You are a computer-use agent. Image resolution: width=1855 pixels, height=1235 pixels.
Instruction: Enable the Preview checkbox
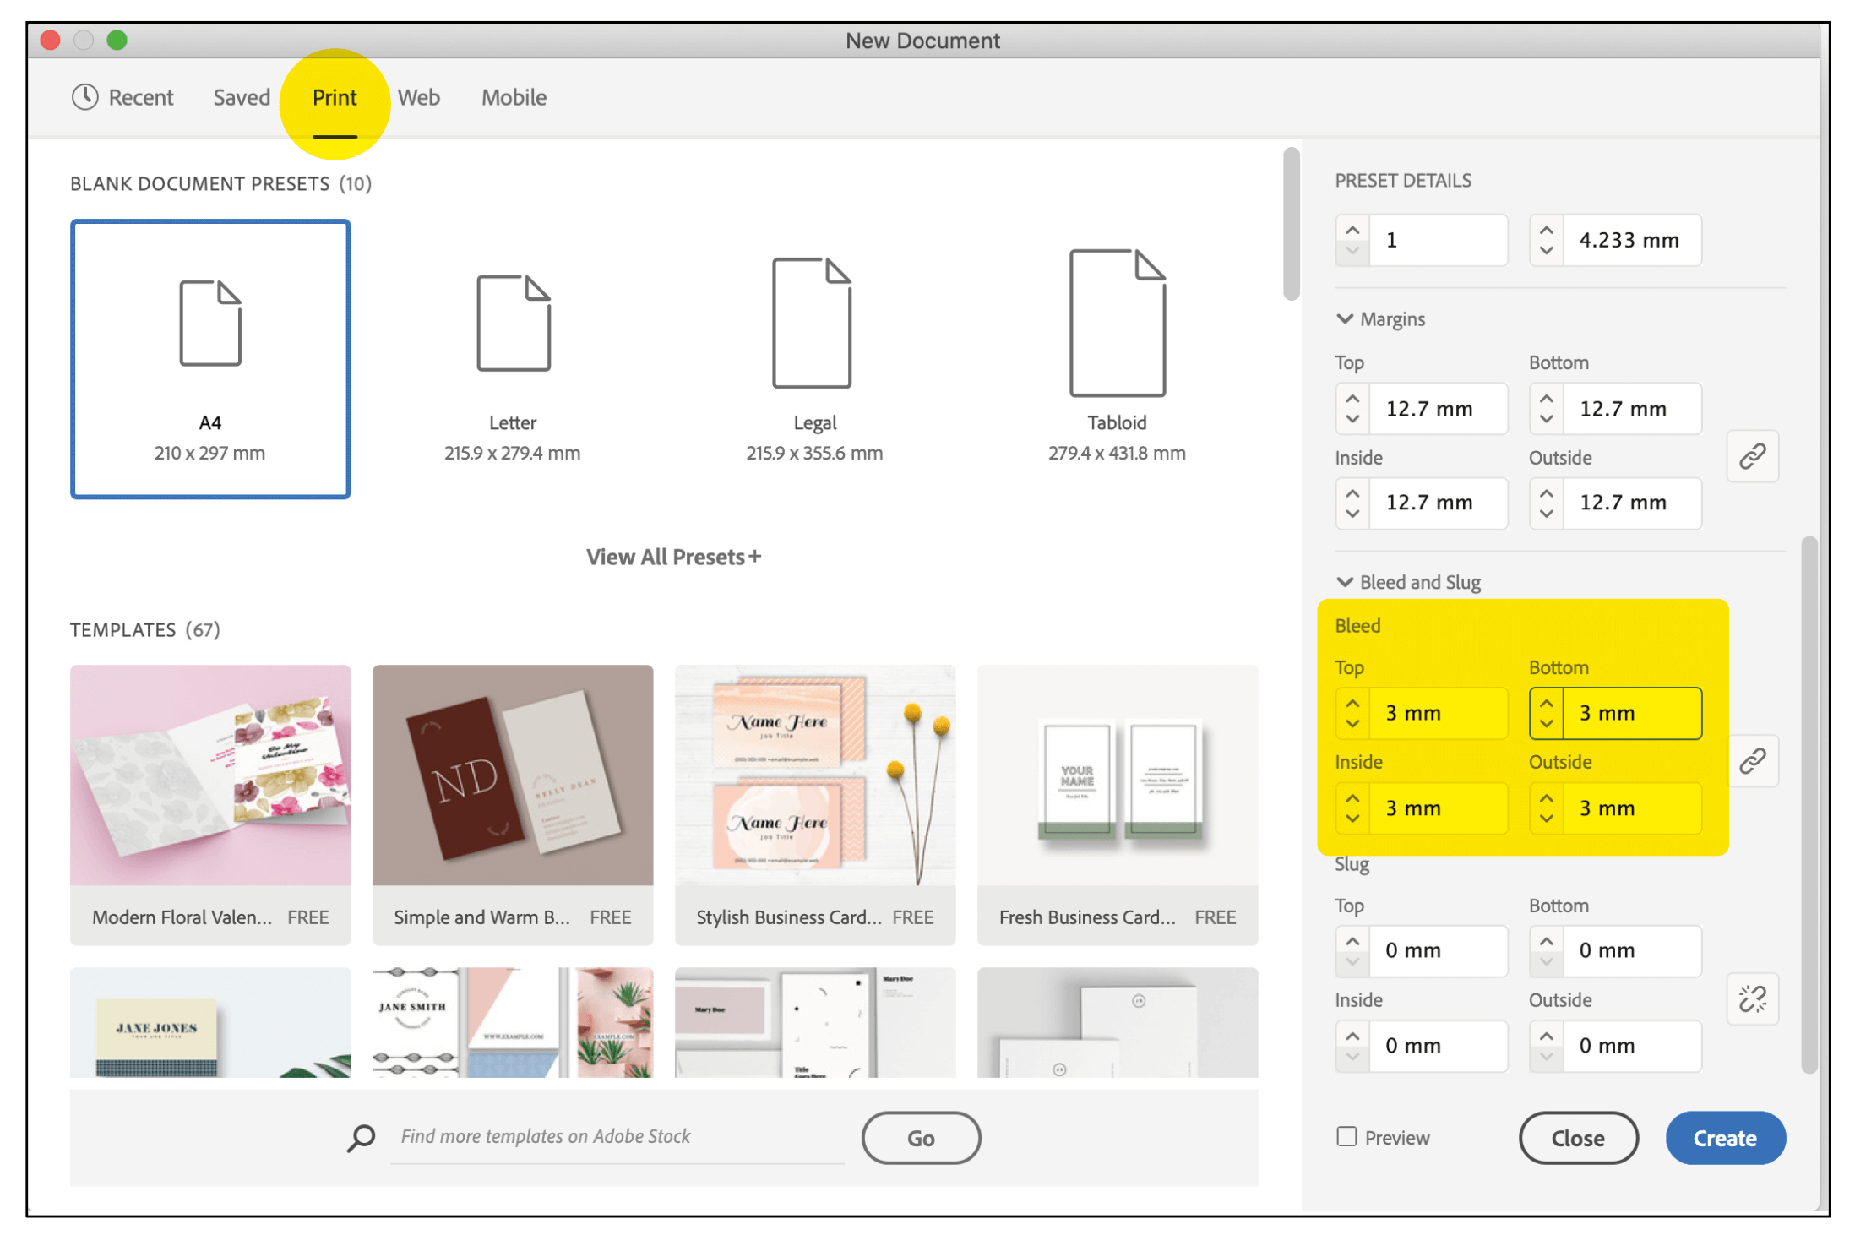pyautogui.click(x=1346, y=1136)
